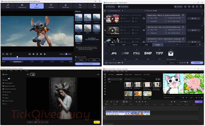
Task: Toggle the Apply to all files checkbox
Action: 76,57
